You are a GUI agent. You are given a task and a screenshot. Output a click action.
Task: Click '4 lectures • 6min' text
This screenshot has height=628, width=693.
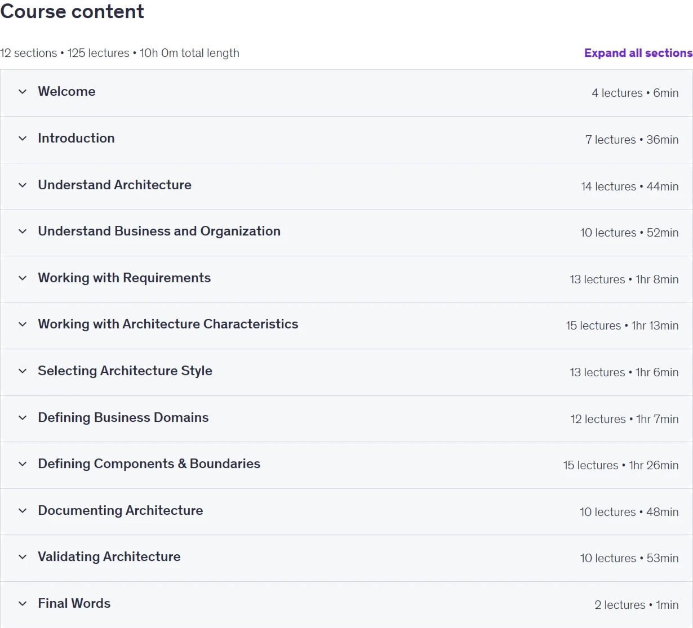coord(635,93)
